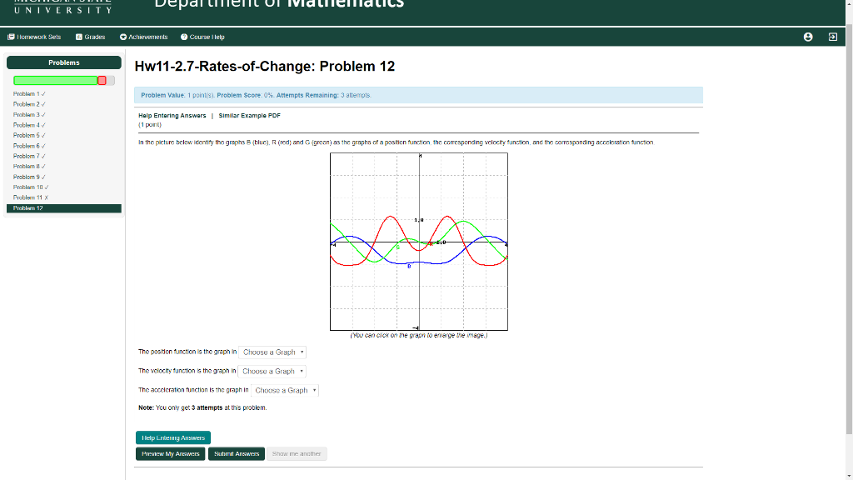Click the red segment of the progress bar

click(x=102, y=81)
